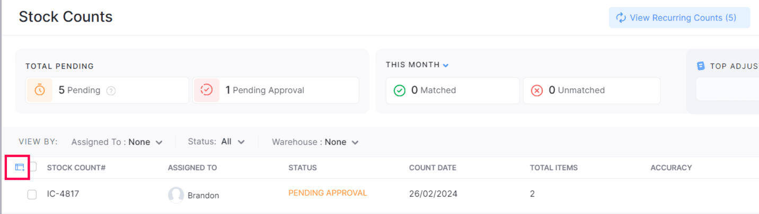Click the Pending Approval status text
Viewport: 759px width, 214px height.
[x=328, y=193]
